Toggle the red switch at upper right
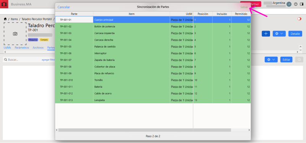This screenshot has width=306, height=143. 299,19
